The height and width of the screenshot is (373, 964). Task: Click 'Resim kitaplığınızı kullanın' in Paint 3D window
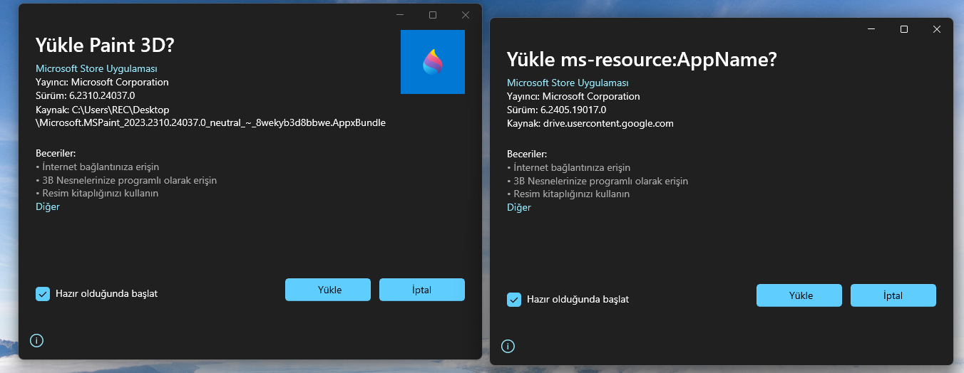(97, 193)
